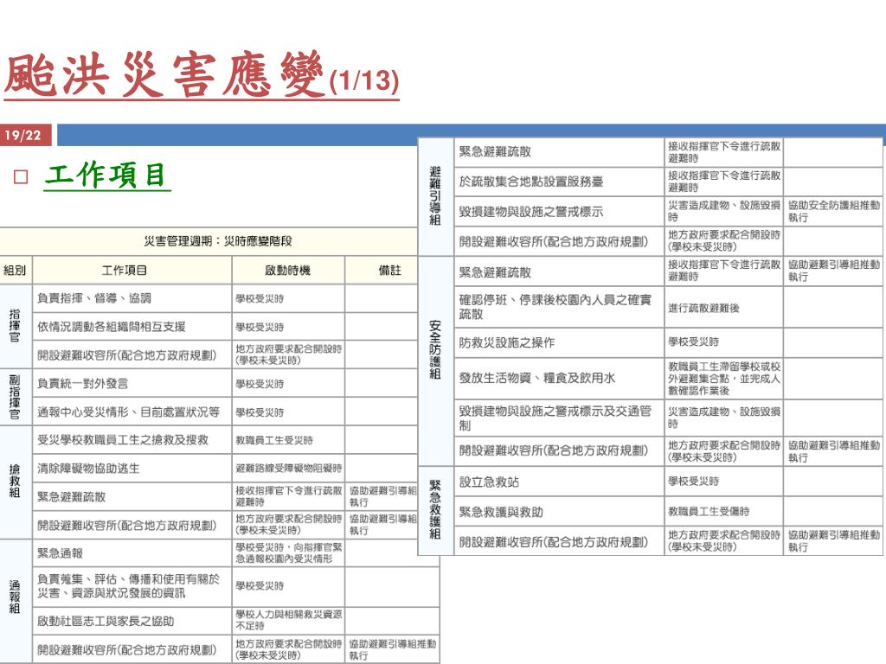Click the trigger cell 學校人力與相關救災資源不足時

288,621
